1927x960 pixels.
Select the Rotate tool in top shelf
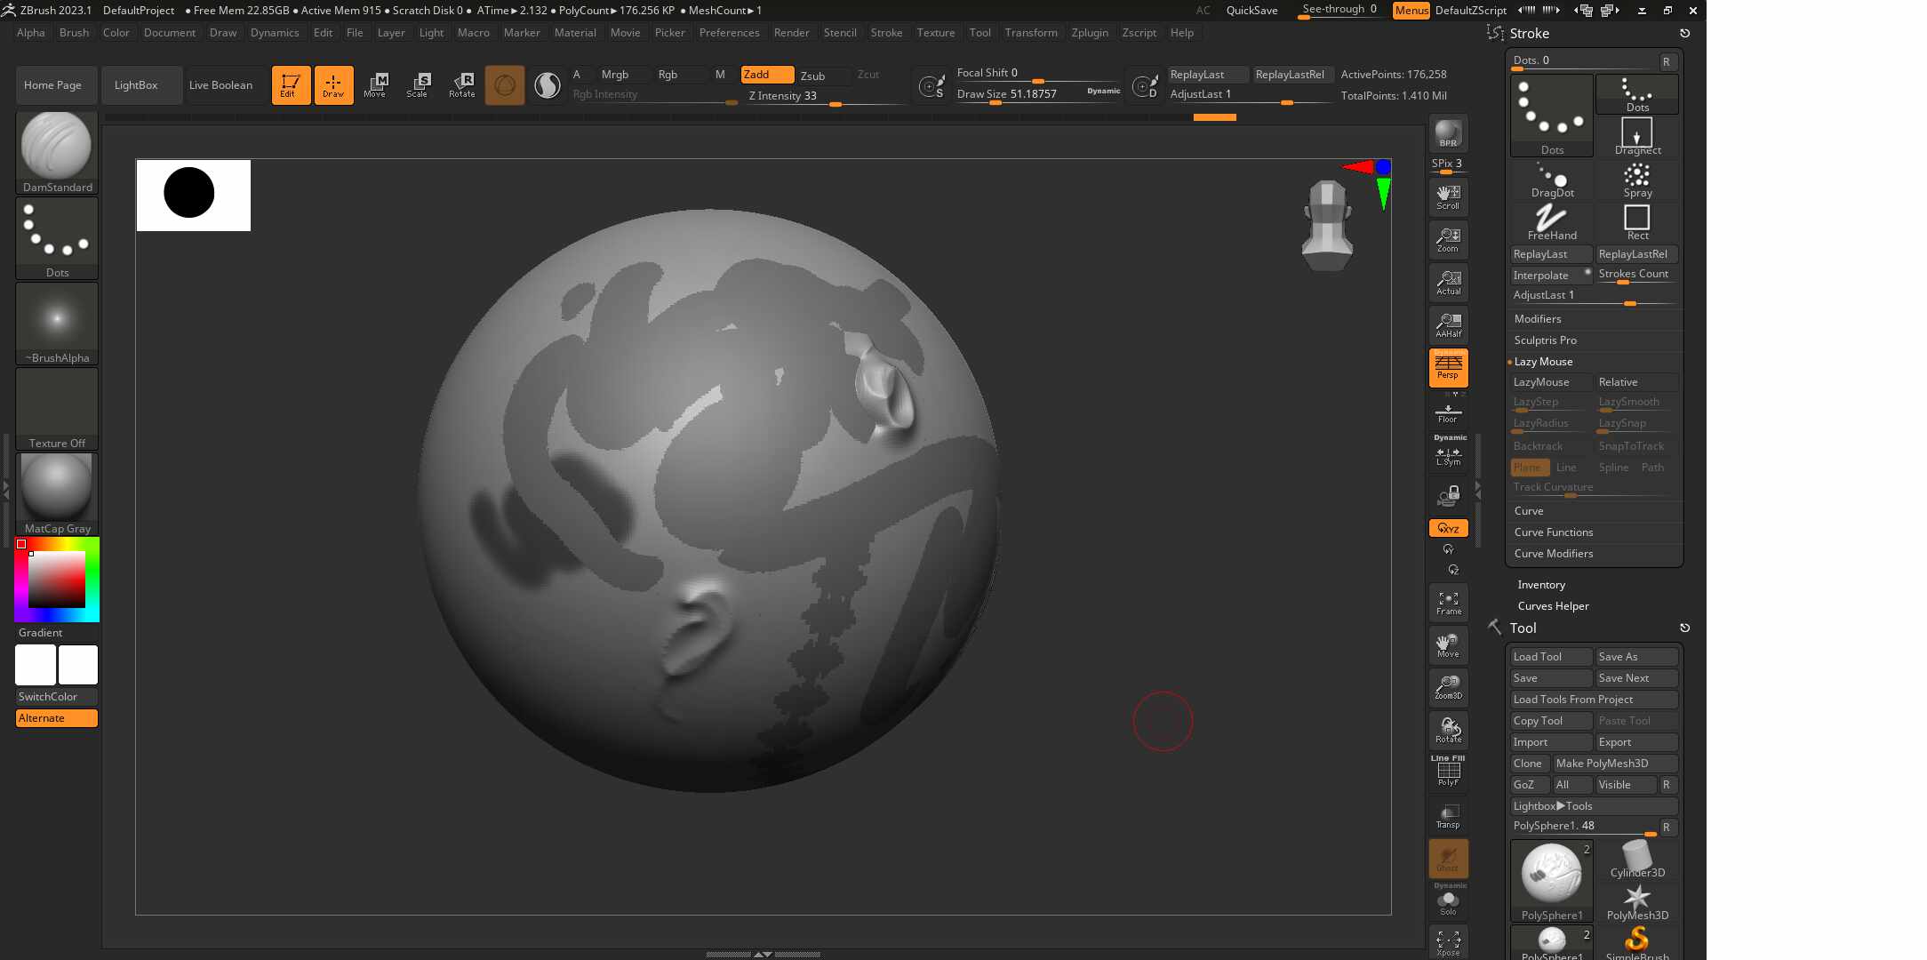(462, 85)
